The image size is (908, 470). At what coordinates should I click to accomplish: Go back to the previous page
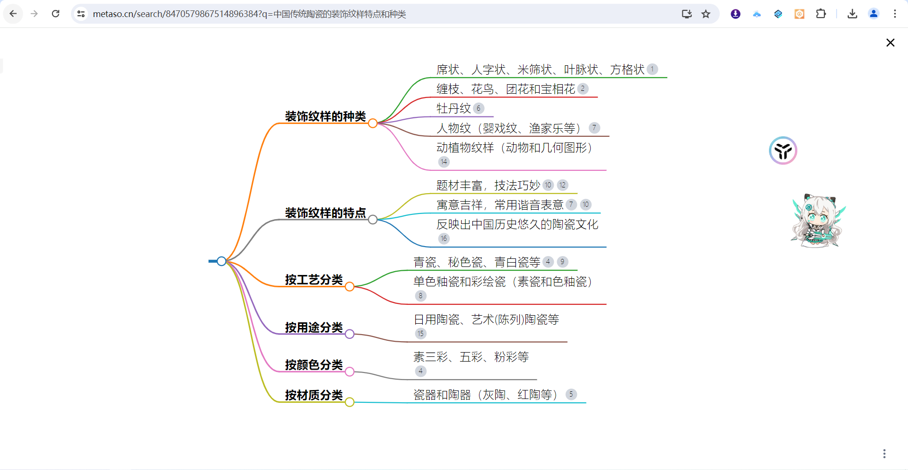13,14
